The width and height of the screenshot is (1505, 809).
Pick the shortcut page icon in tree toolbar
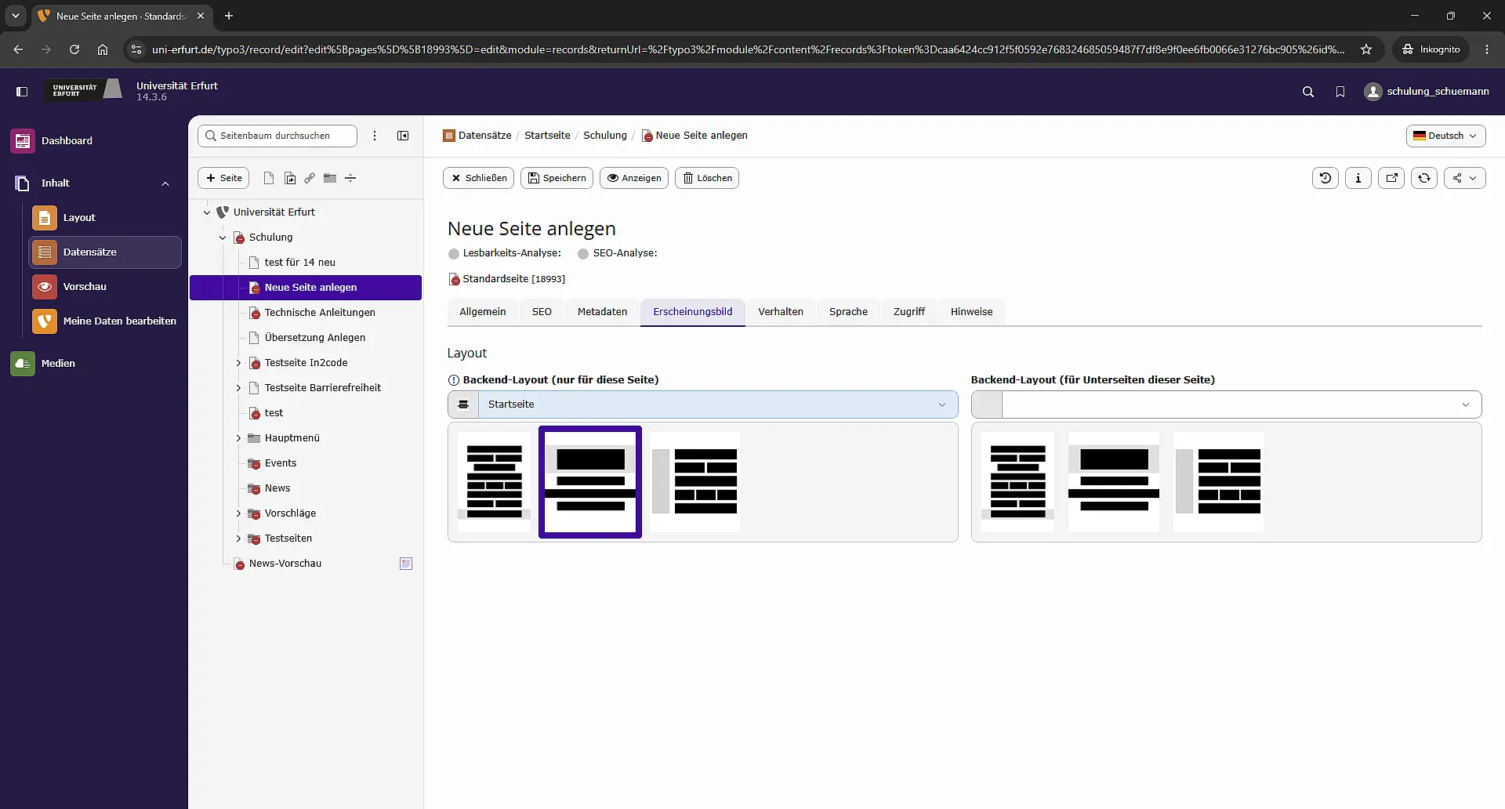point(290,179)
